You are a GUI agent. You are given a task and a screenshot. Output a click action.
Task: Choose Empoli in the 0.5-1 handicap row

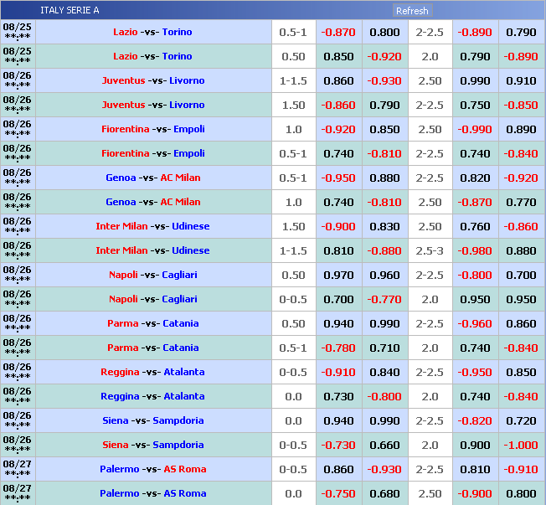point(189,153)
